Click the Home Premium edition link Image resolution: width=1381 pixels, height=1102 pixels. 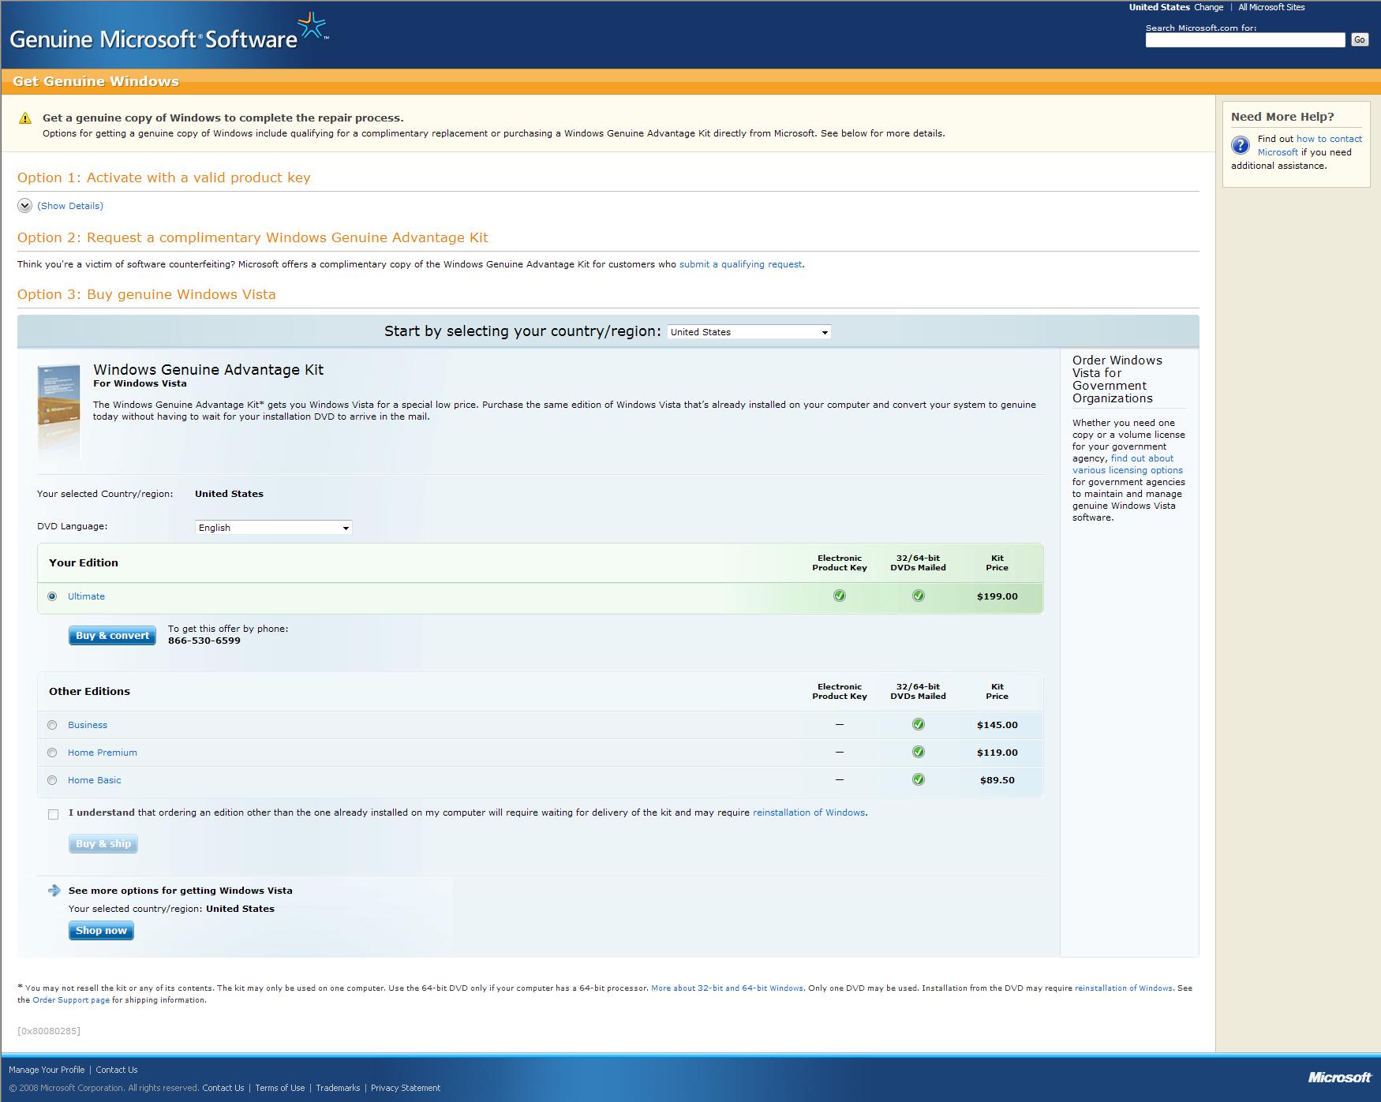coord(103,753)
